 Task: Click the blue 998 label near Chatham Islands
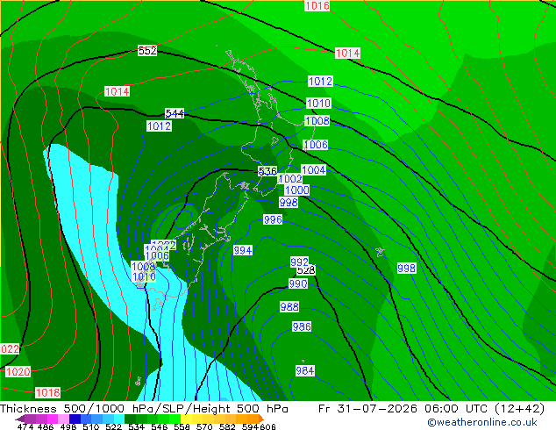tap(406, 269)
